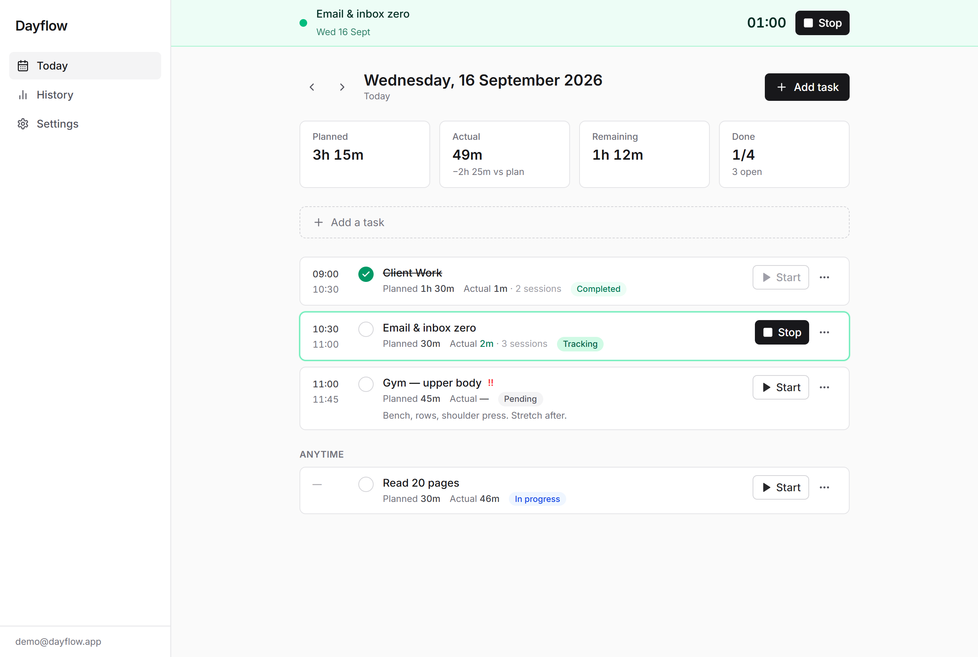Screen dimensions: 978x657
Task: Open more options for Read 20 pages
Action: (x=824, y=487)
